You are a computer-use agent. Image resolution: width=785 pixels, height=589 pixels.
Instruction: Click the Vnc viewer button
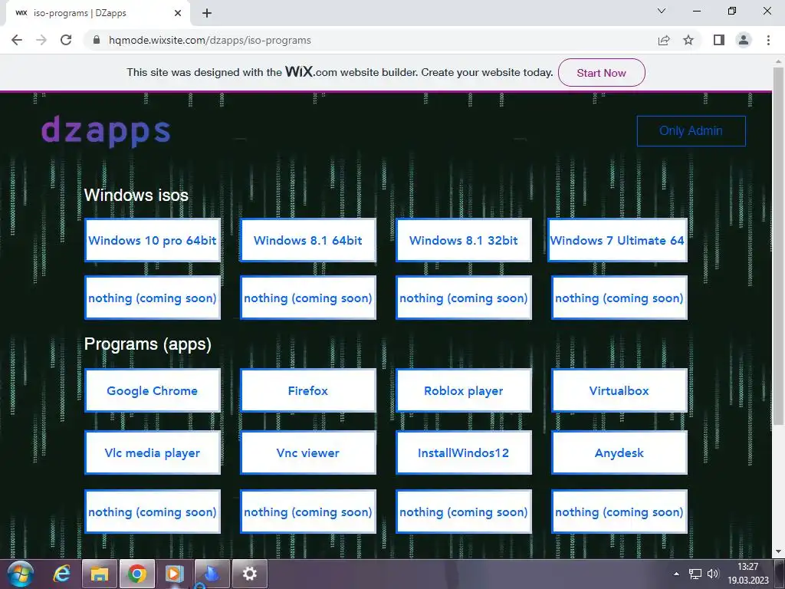coord(308,452)
